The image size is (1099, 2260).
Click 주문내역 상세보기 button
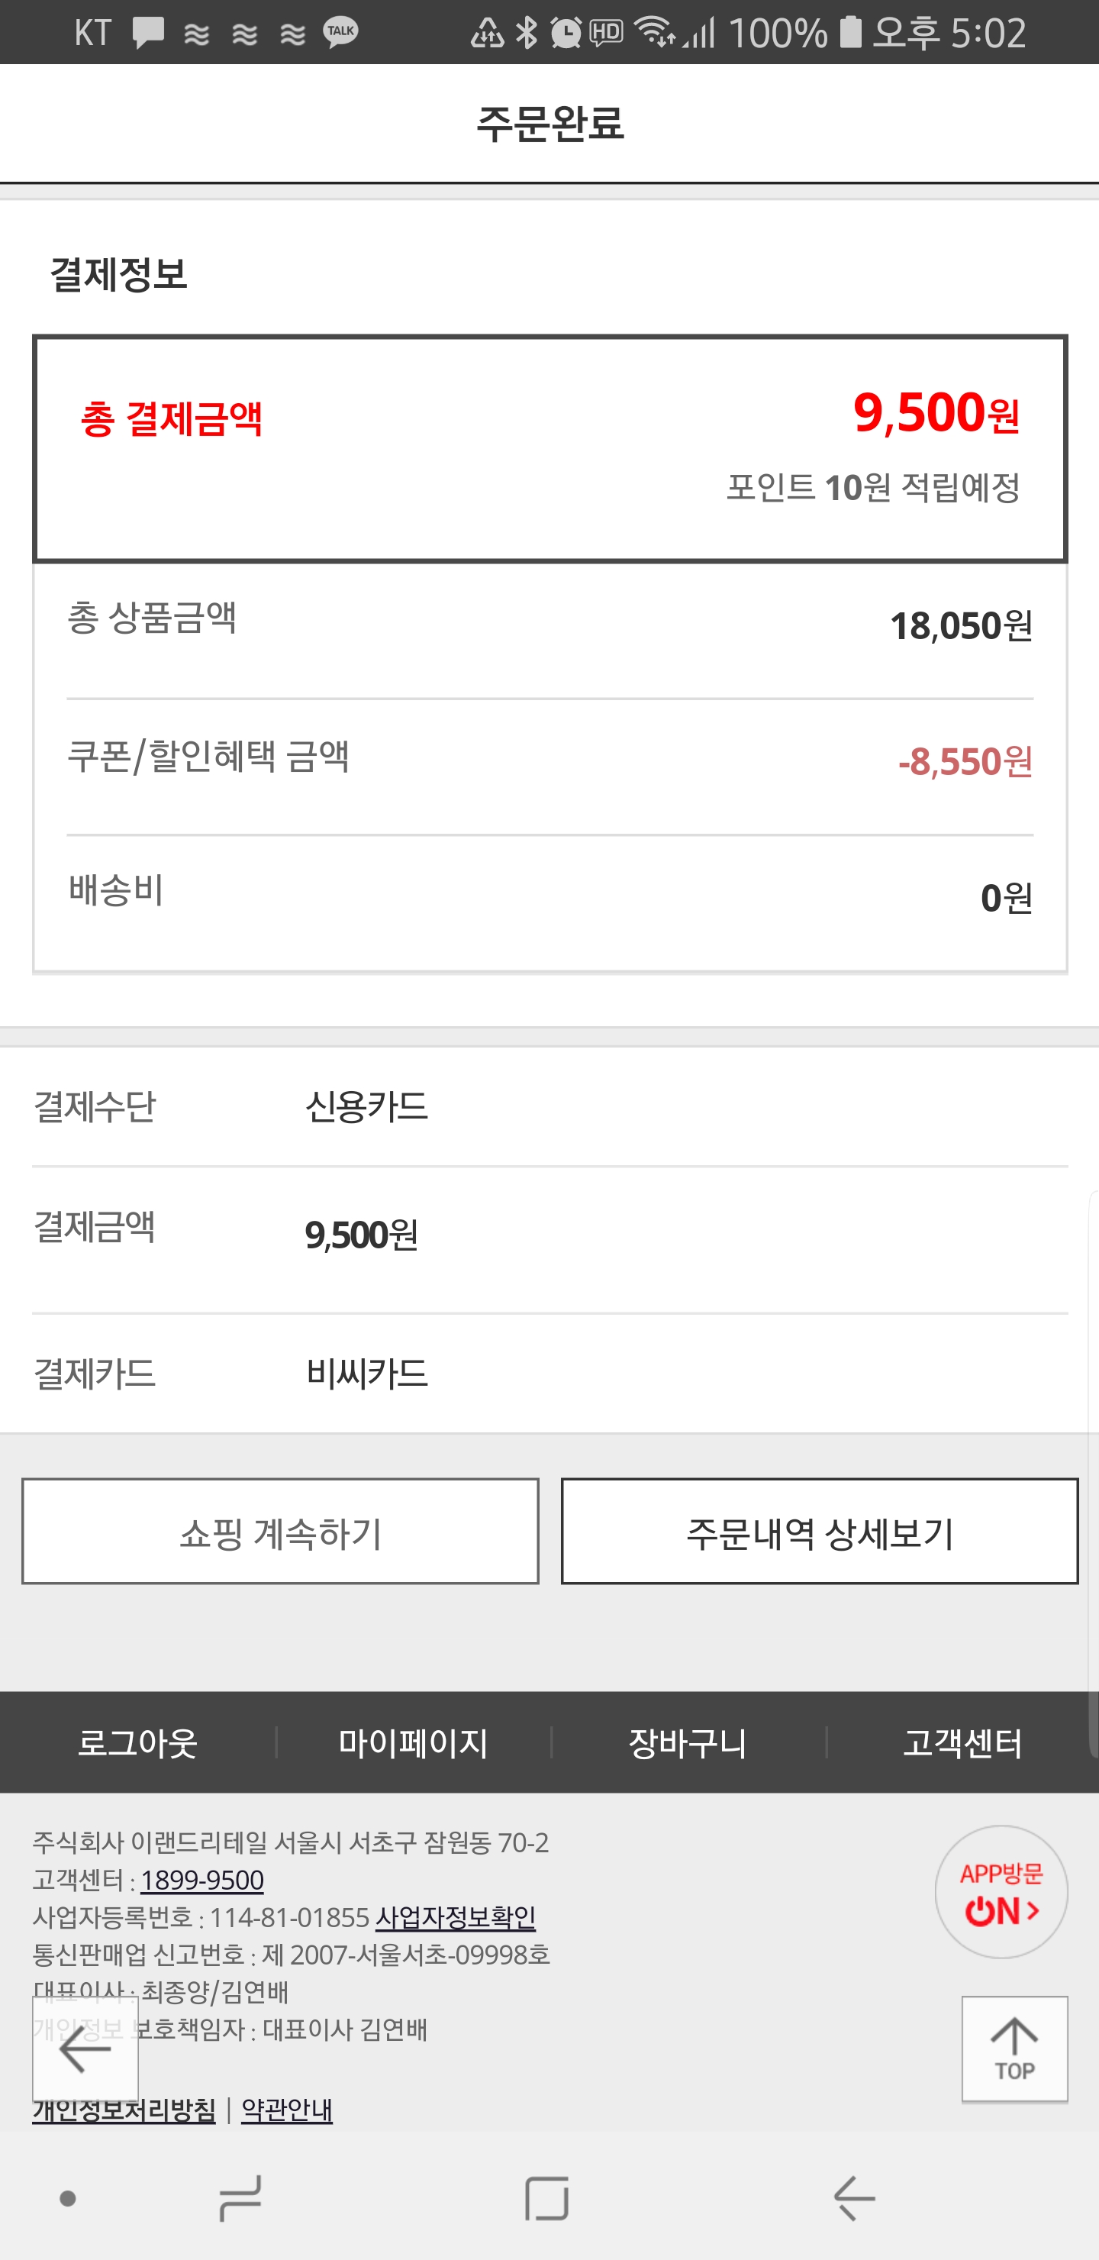pyautogui.click(x=819, y=1532)
